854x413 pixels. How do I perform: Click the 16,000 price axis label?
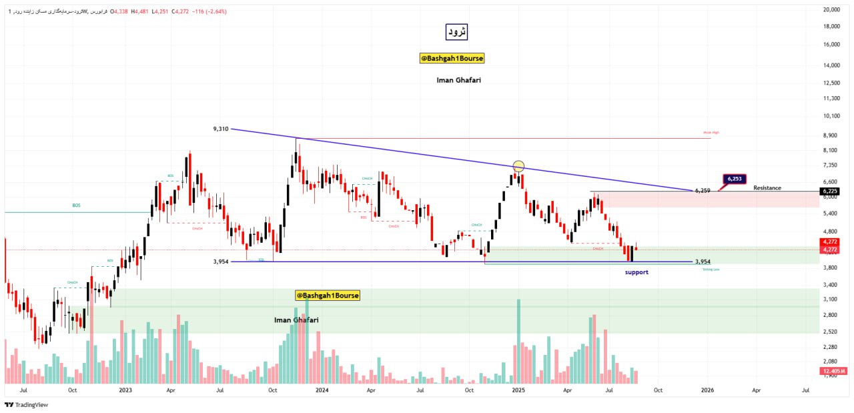tap(831, 45)
